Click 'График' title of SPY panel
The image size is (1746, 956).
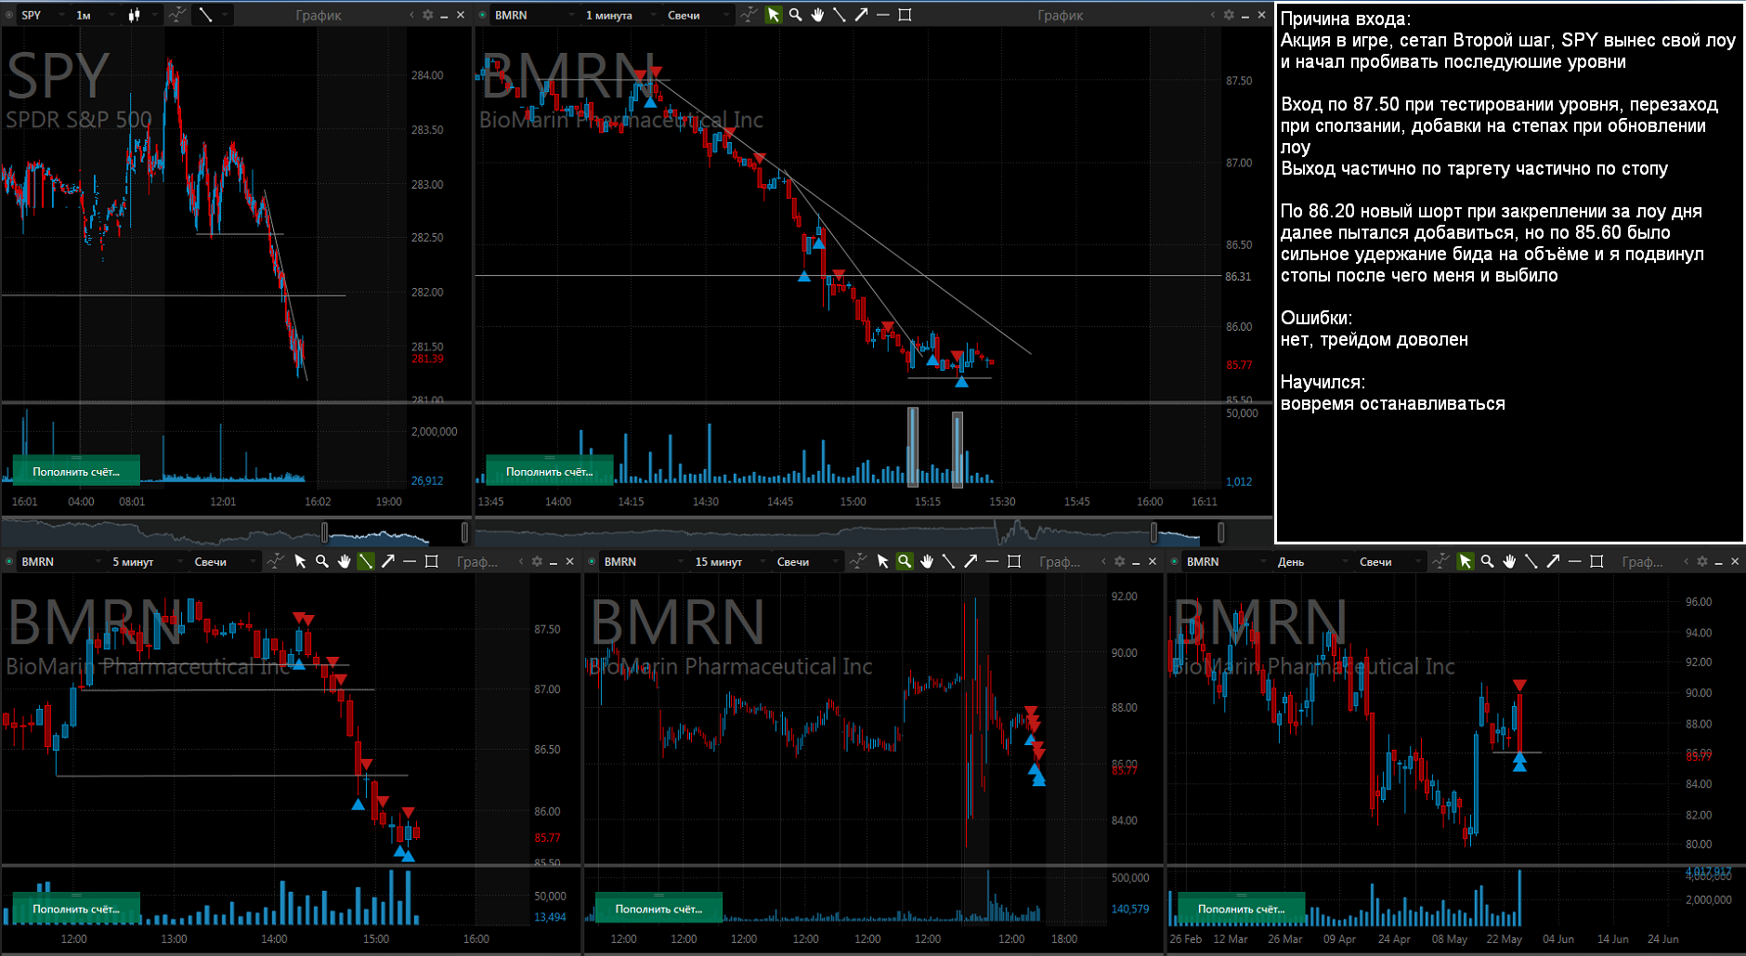[319, 15]
